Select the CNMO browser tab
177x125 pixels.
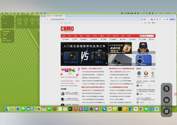(56, 16)
